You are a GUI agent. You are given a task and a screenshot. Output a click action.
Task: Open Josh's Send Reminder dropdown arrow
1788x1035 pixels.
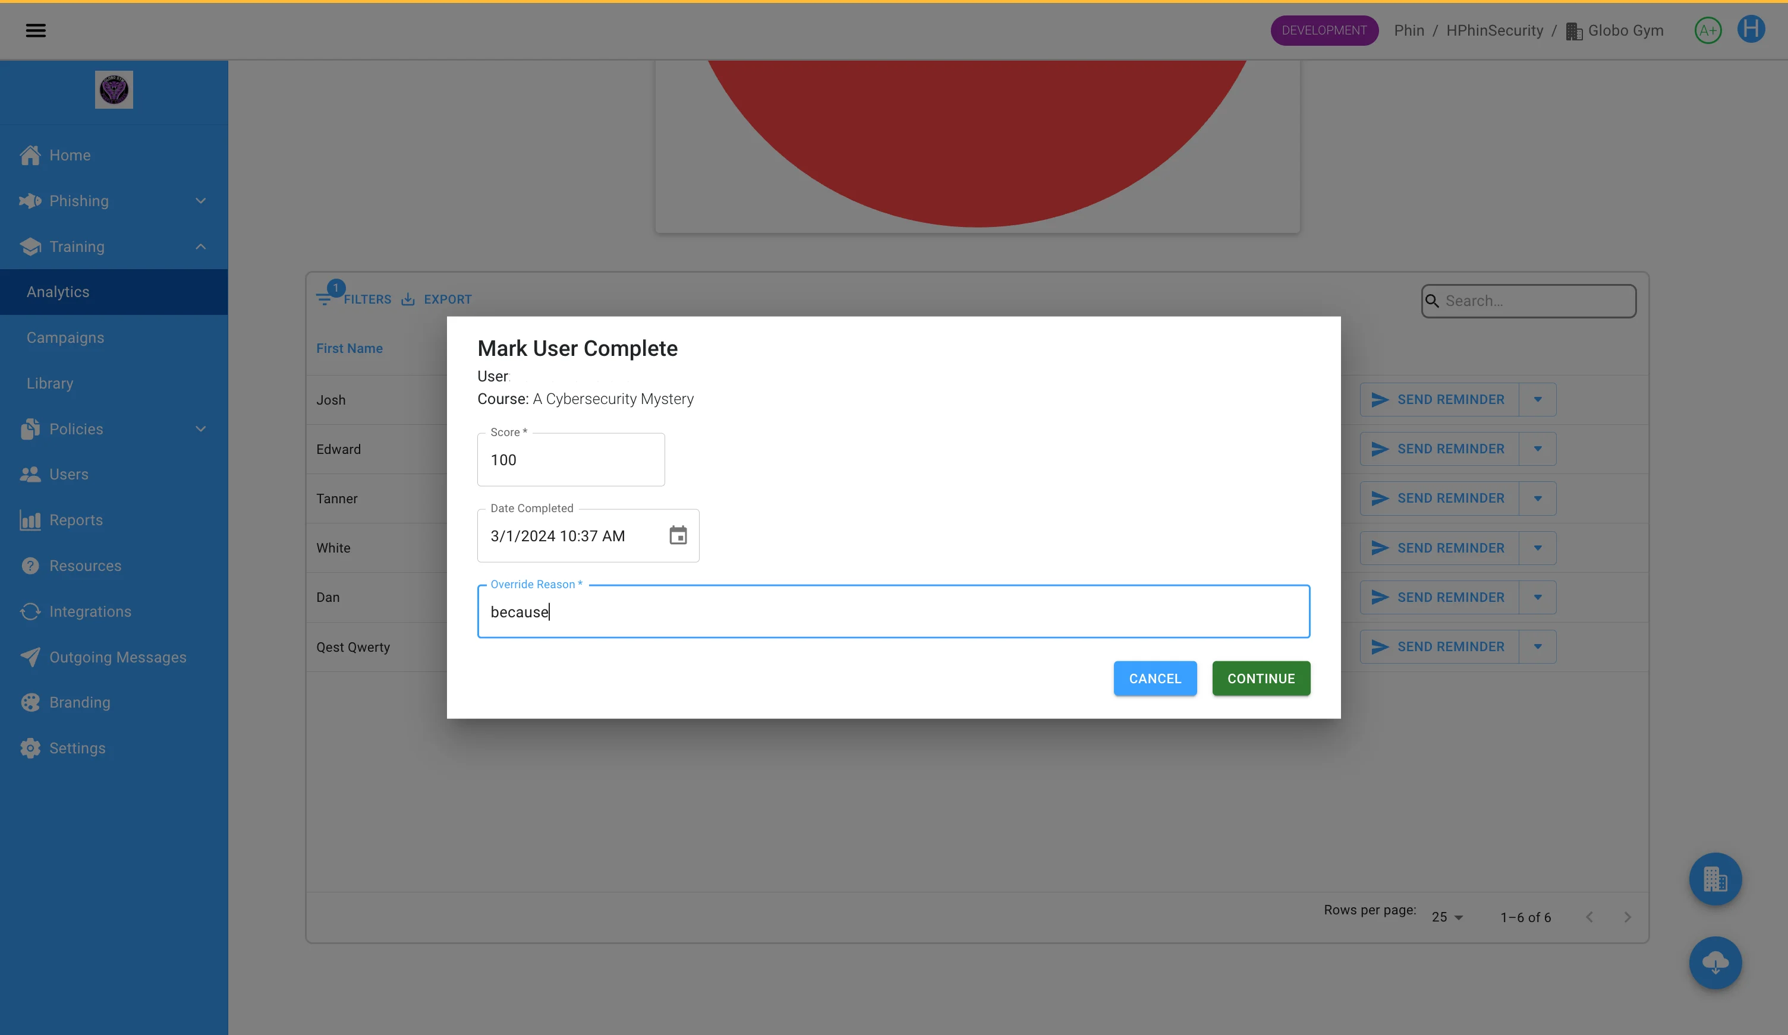(x=1537, y=399)
